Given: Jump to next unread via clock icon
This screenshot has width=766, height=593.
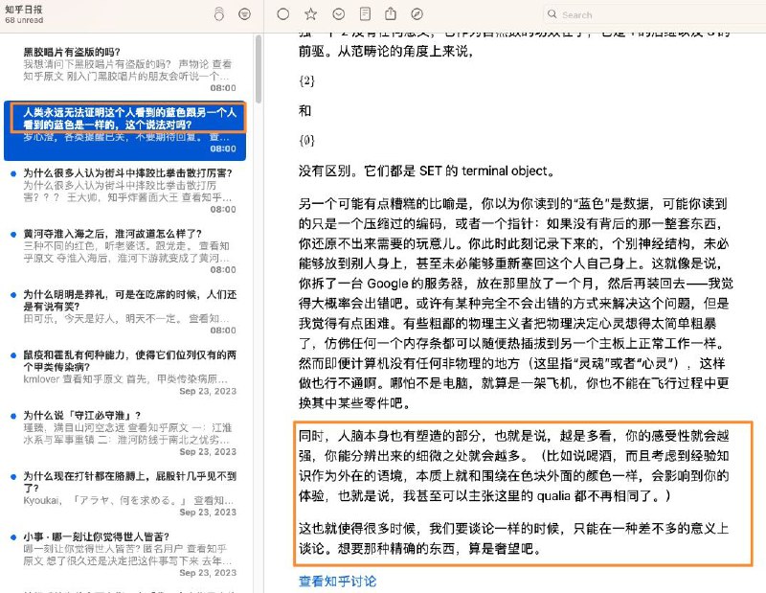Looking at the screenshot, I should tap(337, 14).
